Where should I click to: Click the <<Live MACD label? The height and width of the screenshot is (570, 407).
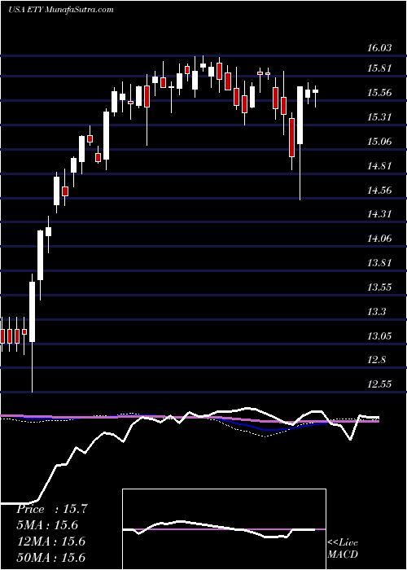(343, 549)
